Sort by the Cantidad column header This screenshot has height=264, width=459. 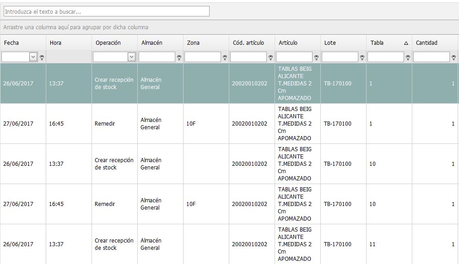tap(435, 42)
